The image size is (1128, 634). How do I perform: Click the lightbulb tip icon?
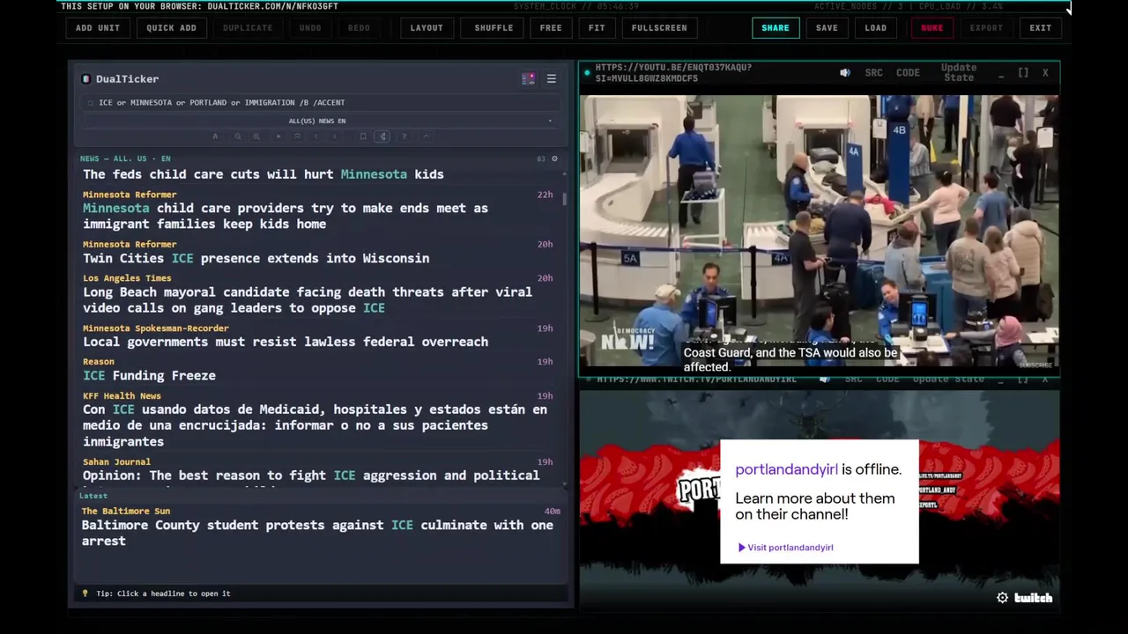pyautogui.click(x=85, y=593)
